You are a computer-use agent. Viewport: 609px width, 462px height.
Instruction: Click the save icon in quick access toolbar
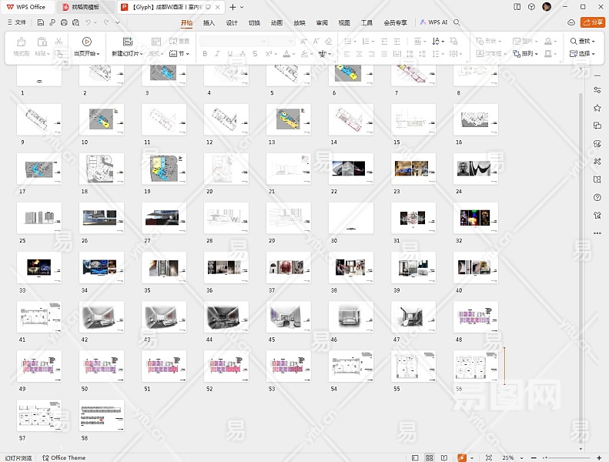(x=39, y=22)
